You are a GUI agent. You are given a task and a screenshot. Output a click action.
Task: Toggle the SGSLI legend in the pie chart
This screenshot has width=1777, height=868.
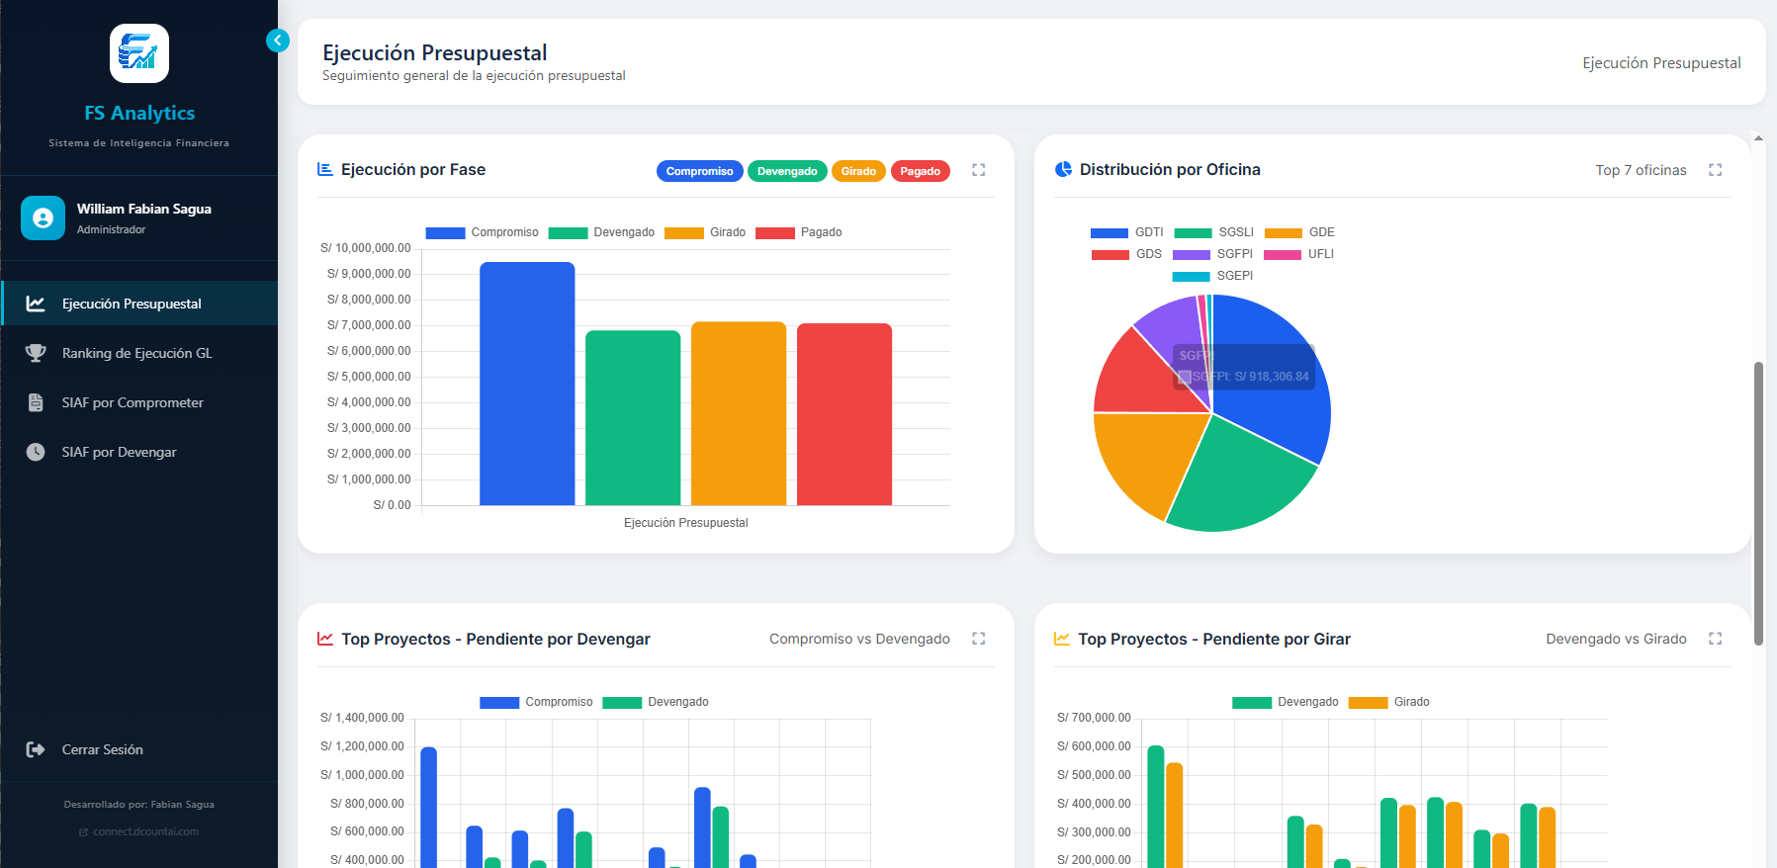(x=1213, y=232)
